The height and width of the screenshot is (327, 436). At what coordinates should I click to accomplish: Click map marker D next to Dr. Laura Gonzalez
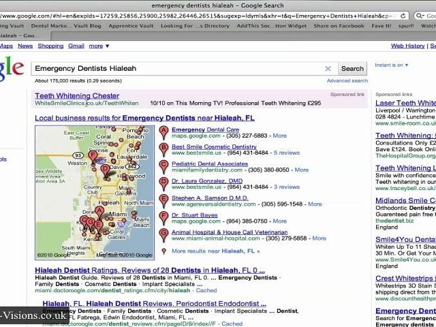163,184
